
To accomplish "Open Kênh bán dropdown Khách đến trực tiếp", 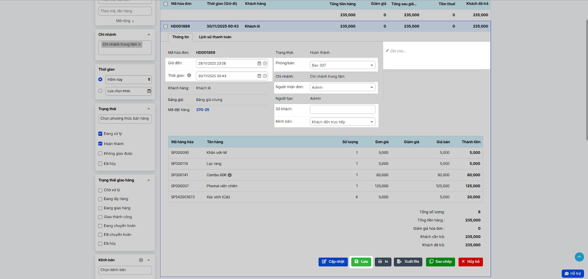I will click(x=343, y=122).
